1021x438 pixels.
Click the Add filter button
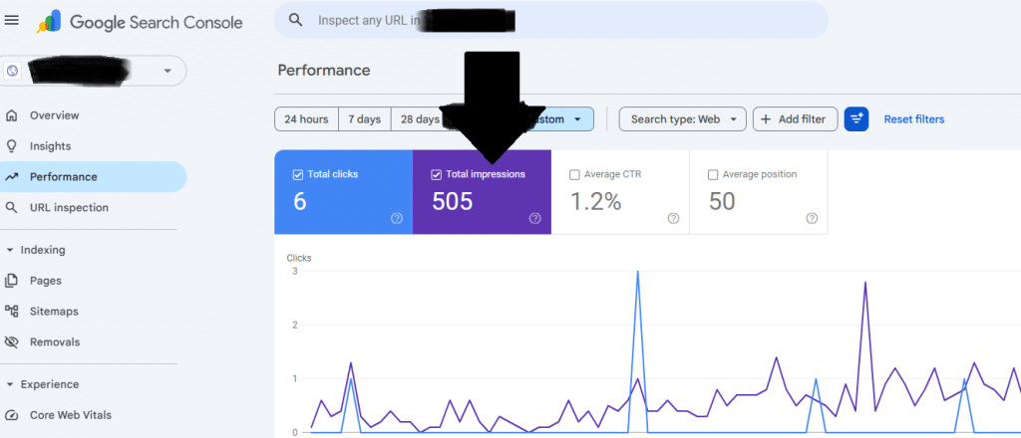[795, 119]
